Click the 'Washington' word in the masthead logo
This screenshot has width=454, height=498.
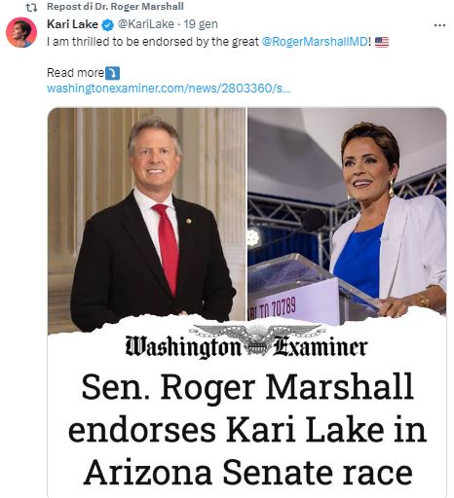pos(183,347)
